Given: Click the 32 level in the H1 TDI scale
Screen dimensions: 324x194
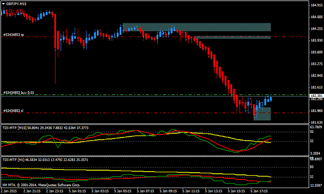Looking at the screenshot, I should click(x=312, y=177).
